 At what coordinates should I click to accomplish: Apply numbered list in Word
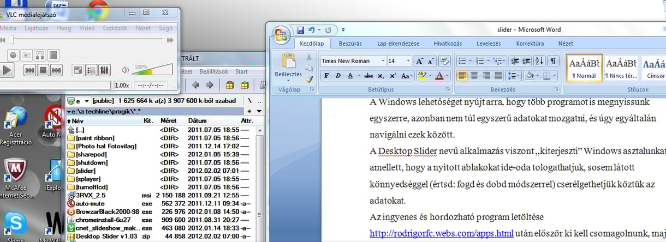click(x=480, y=61)
